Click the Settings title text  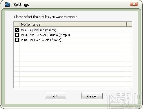tap(21, 4)
